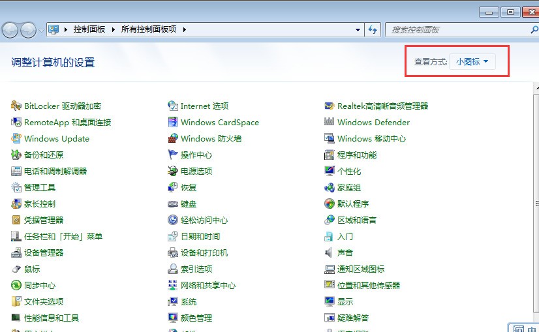Open the 程序和功能 link

click(357, 155)
